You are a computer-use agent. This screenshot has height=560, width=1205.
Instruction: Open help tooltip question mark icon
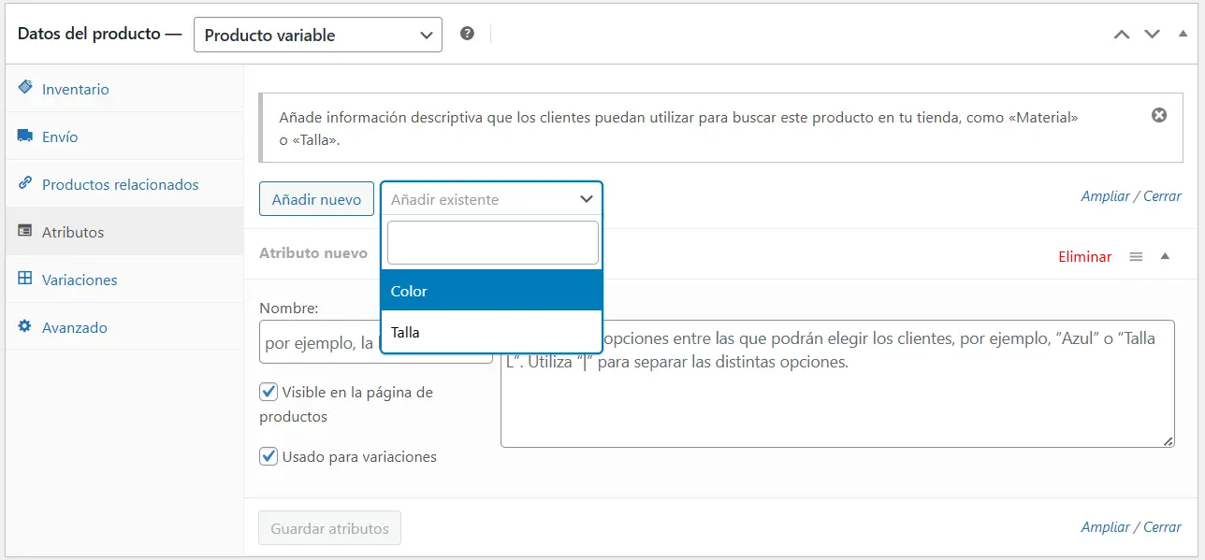[467, 34]
